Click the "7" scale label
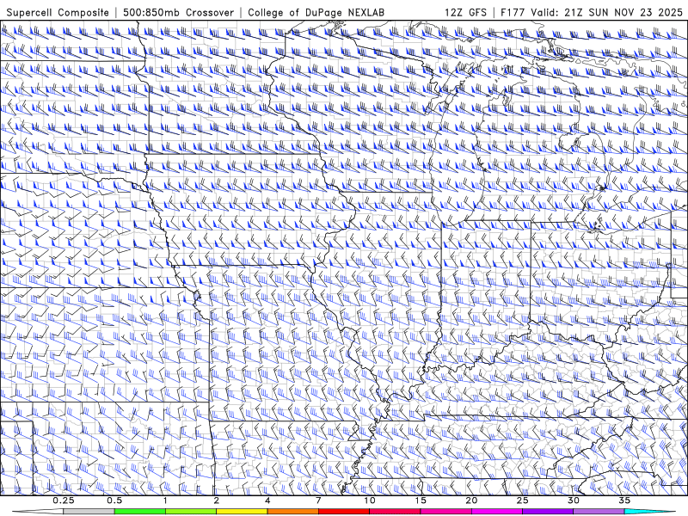 [x=318, y=501]
